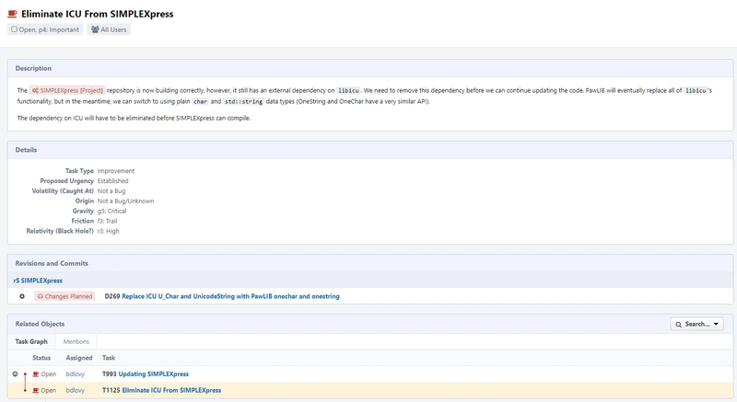Image resolution: width=737 pixels, height=402 pixels.
Task: Select the Task Graph tab
Action: [x=31, y=341]
